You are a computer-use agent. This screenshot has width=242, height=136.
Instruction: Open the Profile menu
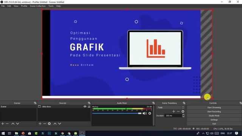coord(24,6)
